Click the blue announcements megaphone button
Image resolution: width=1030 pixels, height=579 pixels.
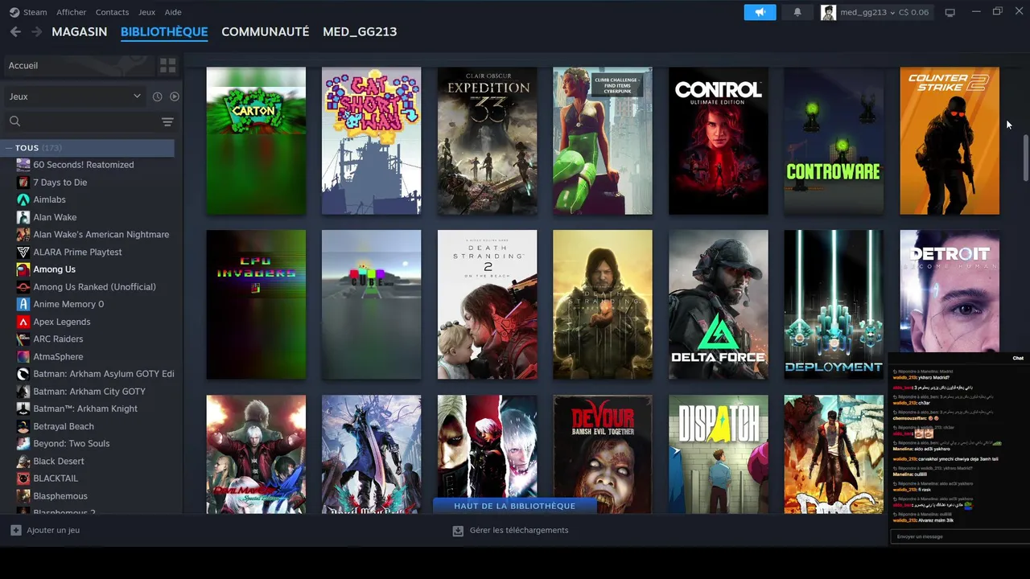(760, 12)
